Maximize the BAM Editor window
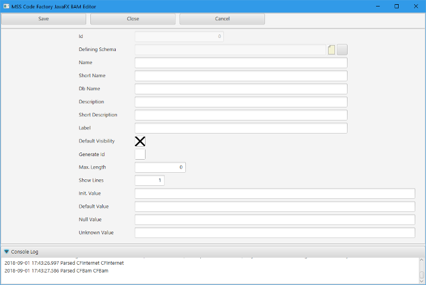This screenshot has width=426, height=285. point(396,6)
